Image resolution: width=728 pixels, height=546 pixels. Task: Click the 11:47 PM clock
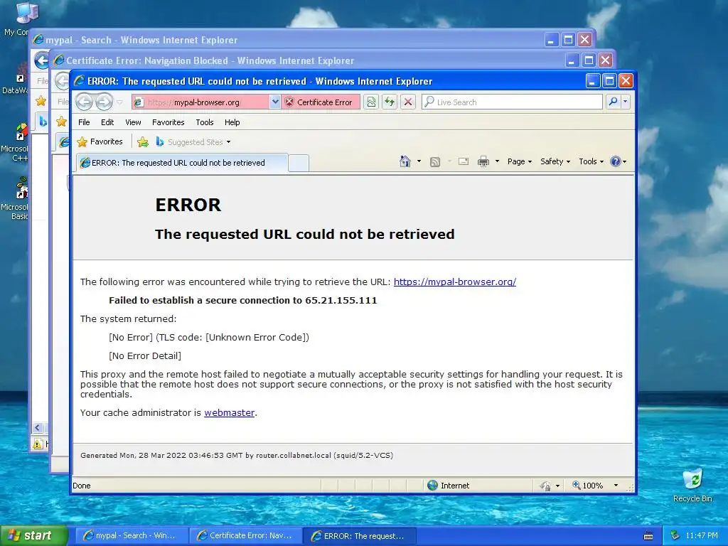point(702,535)
